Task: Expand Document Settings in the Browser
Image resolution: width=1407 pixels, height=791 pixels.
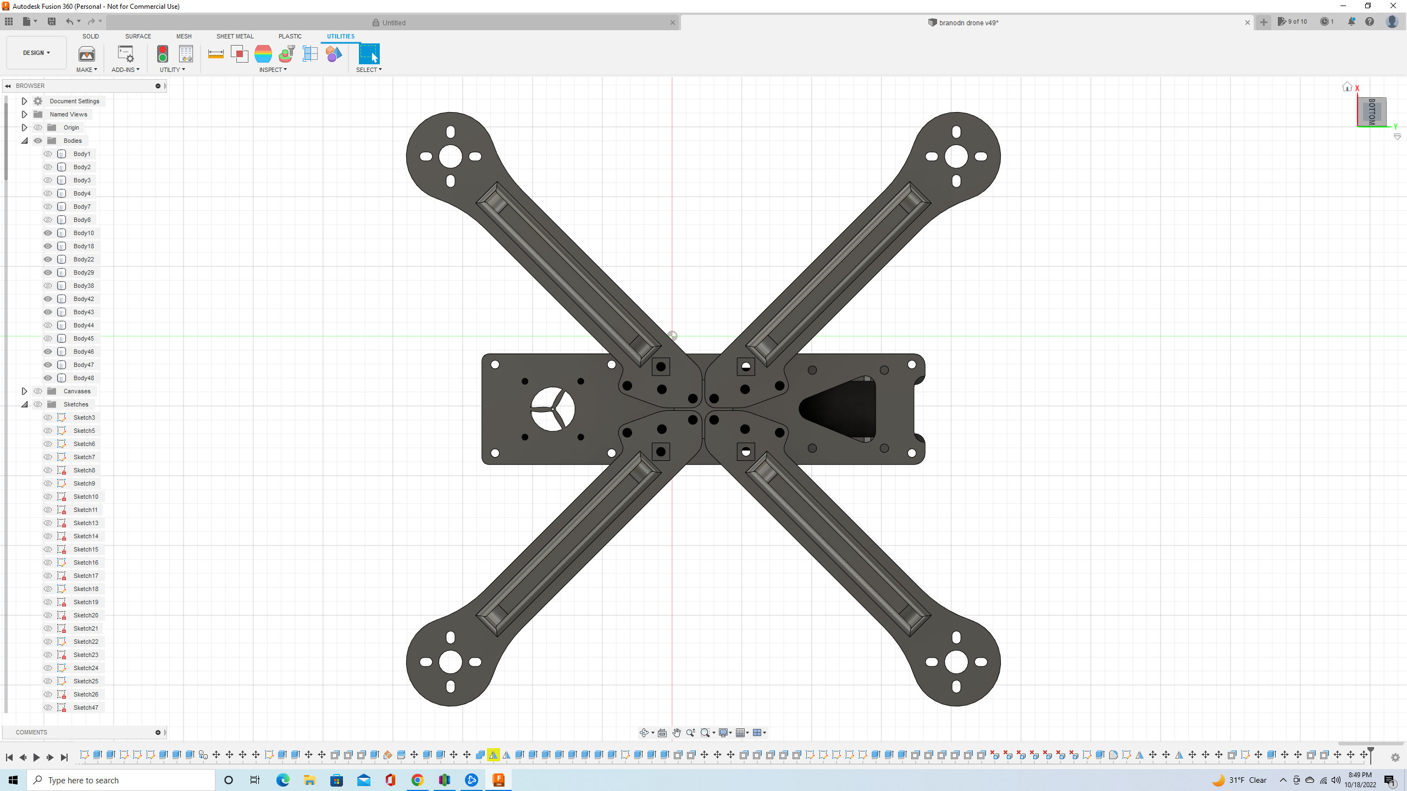Action: [24, 101]
